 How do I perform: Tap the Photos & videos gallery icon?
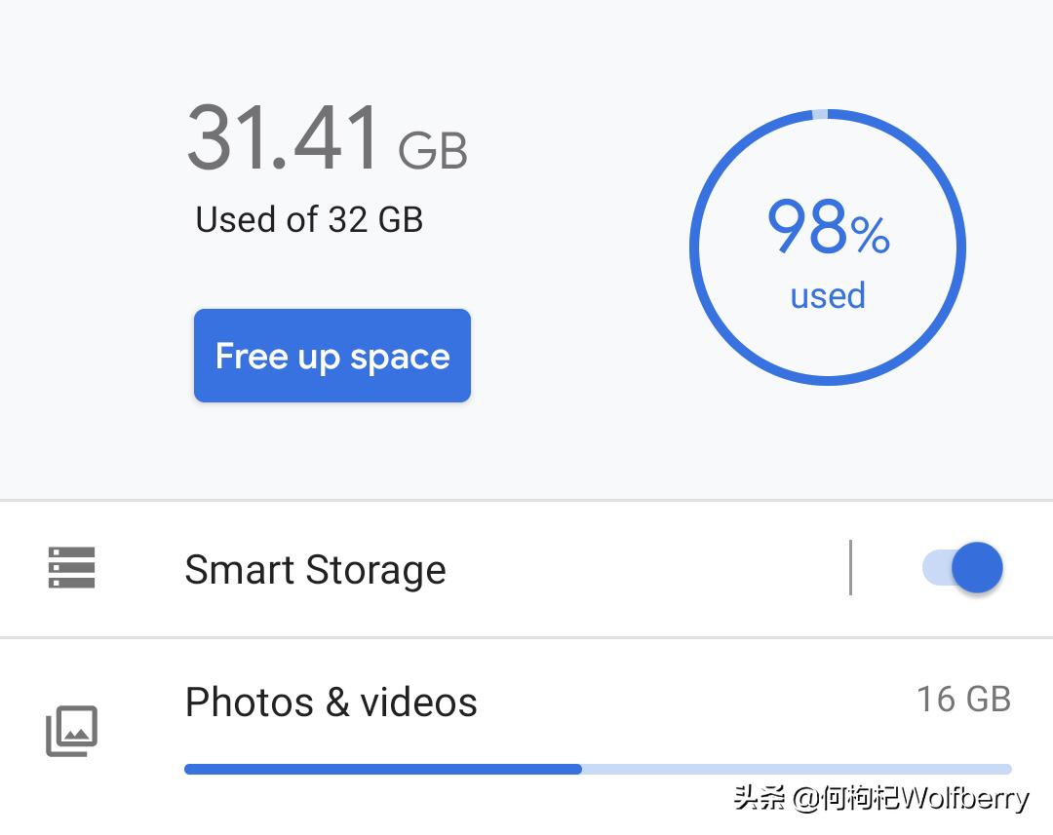[72, 731]
